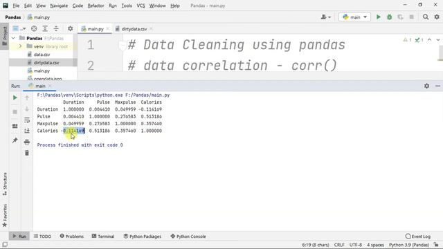
Task: Pin the Run tab with the pin icon
Action: tap(15, 140)
